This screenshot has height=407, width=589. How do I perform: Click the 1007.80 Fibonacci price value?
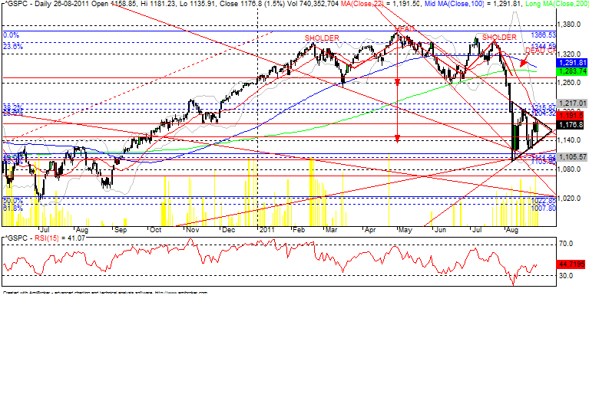[543, 208]
